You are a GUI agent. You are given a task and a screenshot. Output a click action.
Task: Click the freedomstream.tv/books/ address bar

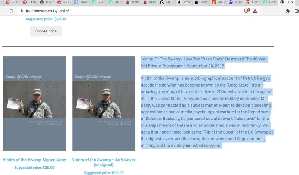(112, 11)
